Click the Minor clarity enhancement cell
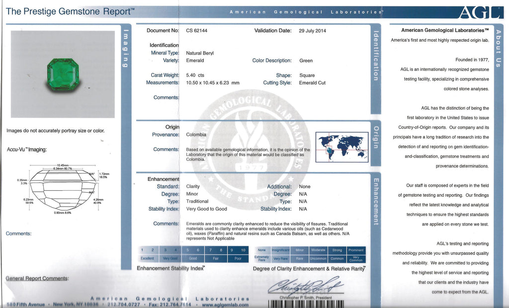The width and height of the screenshot is (509, 308). tap(299, 250)
